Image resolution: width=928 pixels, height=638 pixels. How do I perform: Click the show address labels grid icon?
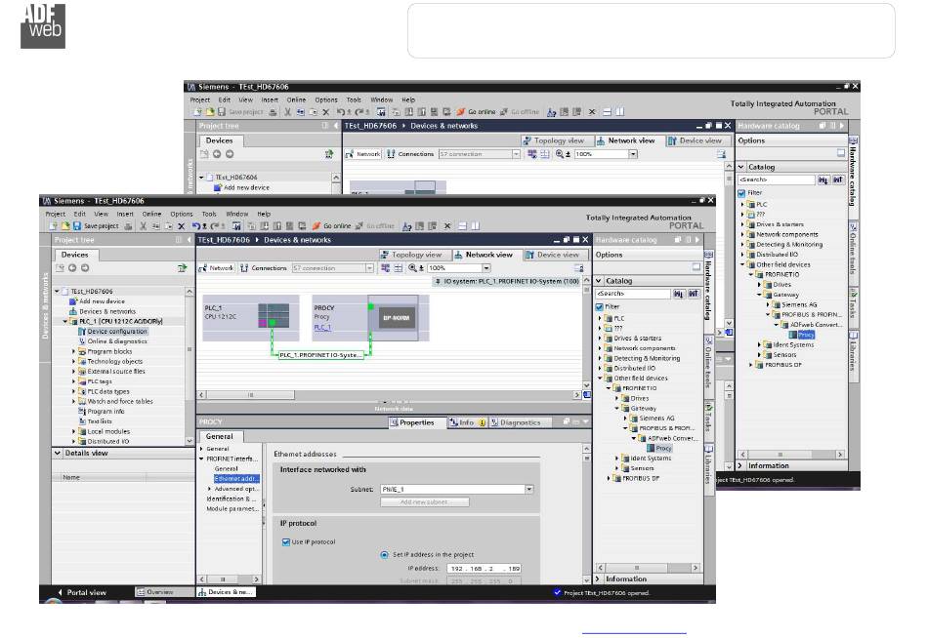point(399,268)
